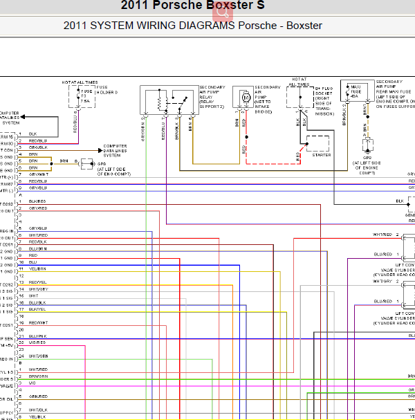Screen dimensions: 415x420
Task: Click the "YEL/BLK" wire label
Action: (37, 417)
